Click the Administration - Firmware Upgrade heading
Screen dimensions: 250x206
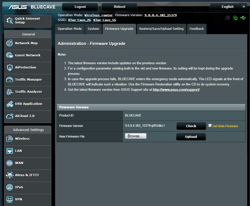coord(92,43)
